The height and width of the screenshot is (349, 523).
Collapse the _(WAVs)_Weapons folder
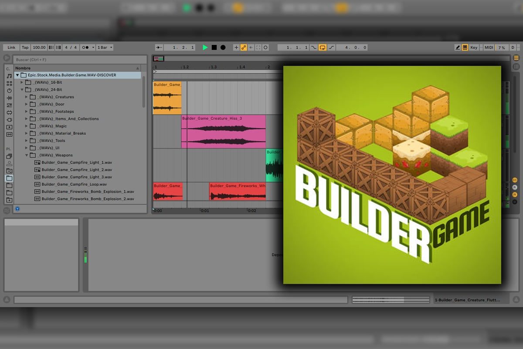click(x=26, y=155)
